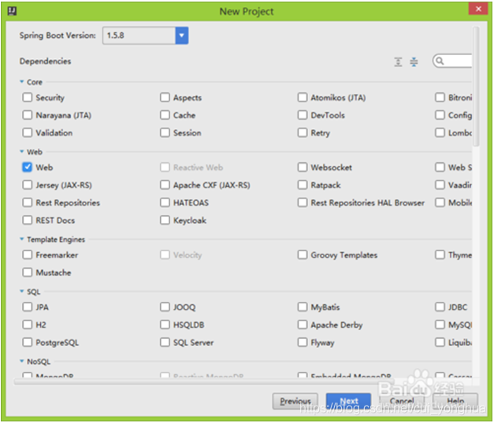Click the IntelliJ IDEA icon in title bar
The image size is (494, 423).
[13, 11]
